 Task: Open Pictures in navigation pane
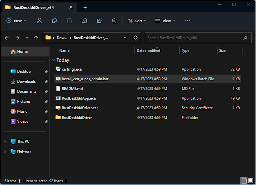tap(24, 101)
